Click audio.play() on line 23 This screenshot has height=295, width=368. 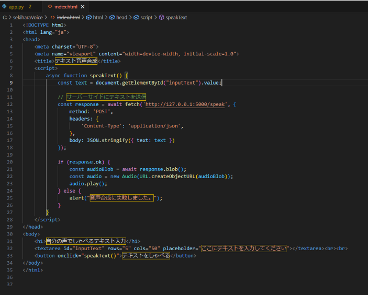(87, 184)
